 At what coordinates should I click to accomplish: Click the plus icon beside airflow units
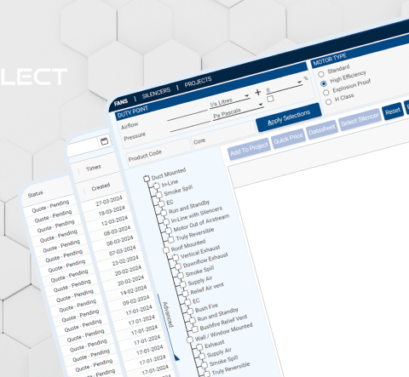coord(258,92)
